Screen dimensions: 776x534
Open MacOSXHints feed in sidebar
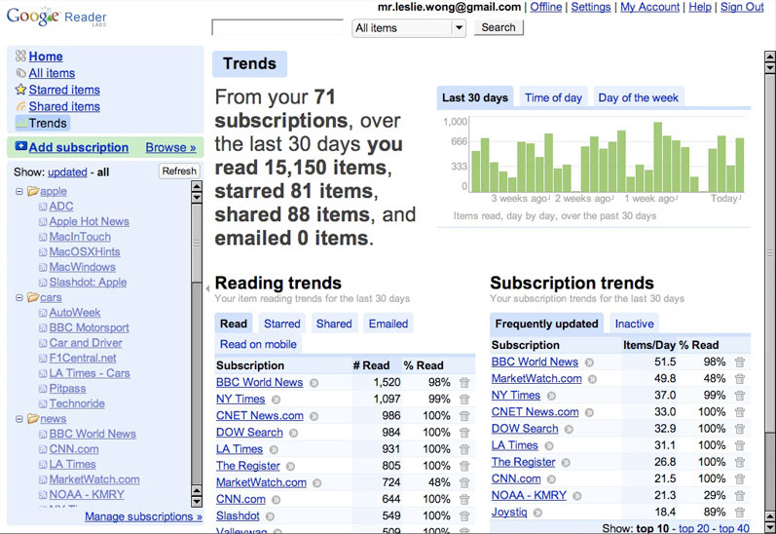click(85, 252)
